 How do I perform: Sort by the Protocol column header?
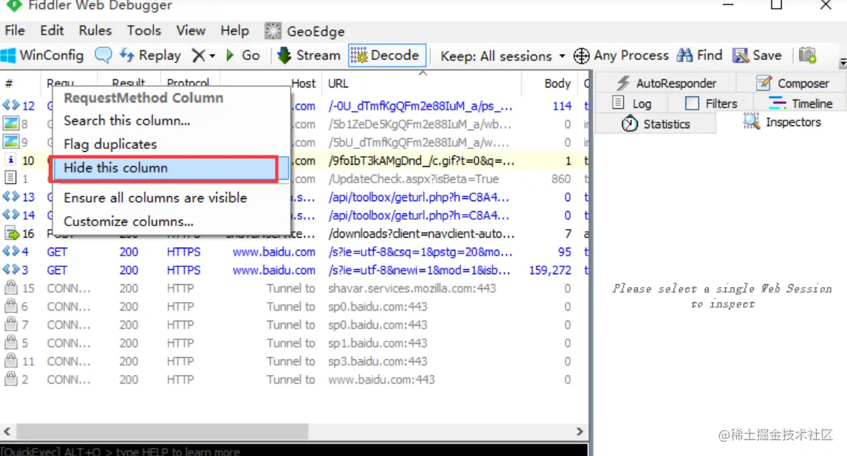[x=188, y=82]
